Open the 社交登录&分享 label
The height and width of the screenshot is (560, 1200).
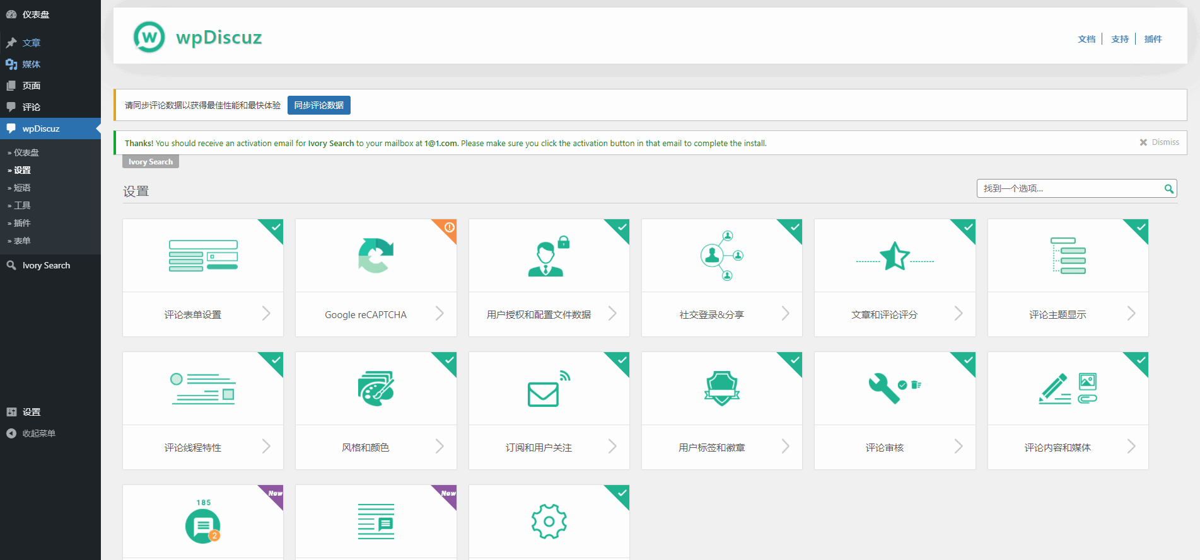pos(712,314)
